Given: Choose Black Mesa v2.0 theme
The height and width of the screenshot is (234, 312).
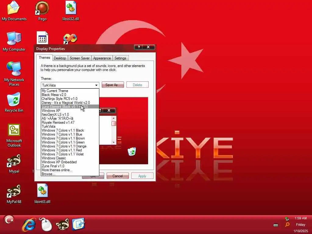Looking at the screenshot, I should (70, 95).
